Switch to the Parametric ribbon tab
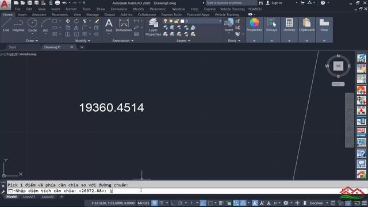The image size is (368, 207). point(60,14)
